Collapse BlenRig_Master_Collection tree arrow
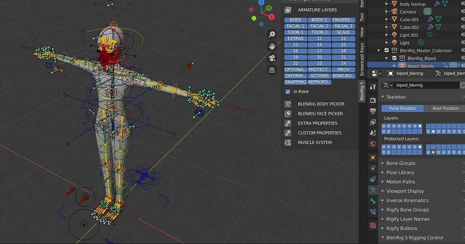 379,51
